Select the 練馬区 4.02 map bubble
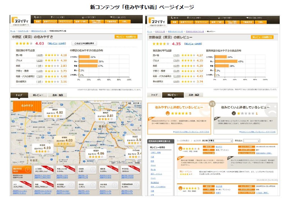Viewport: 289px width, 200px height. click(x=55, y=113)
